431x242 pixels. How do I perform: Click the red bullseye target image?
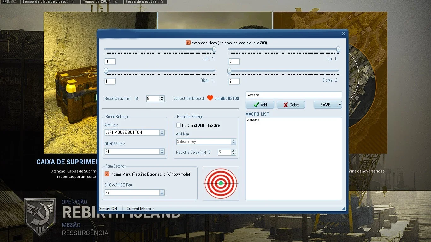[221, 183]
